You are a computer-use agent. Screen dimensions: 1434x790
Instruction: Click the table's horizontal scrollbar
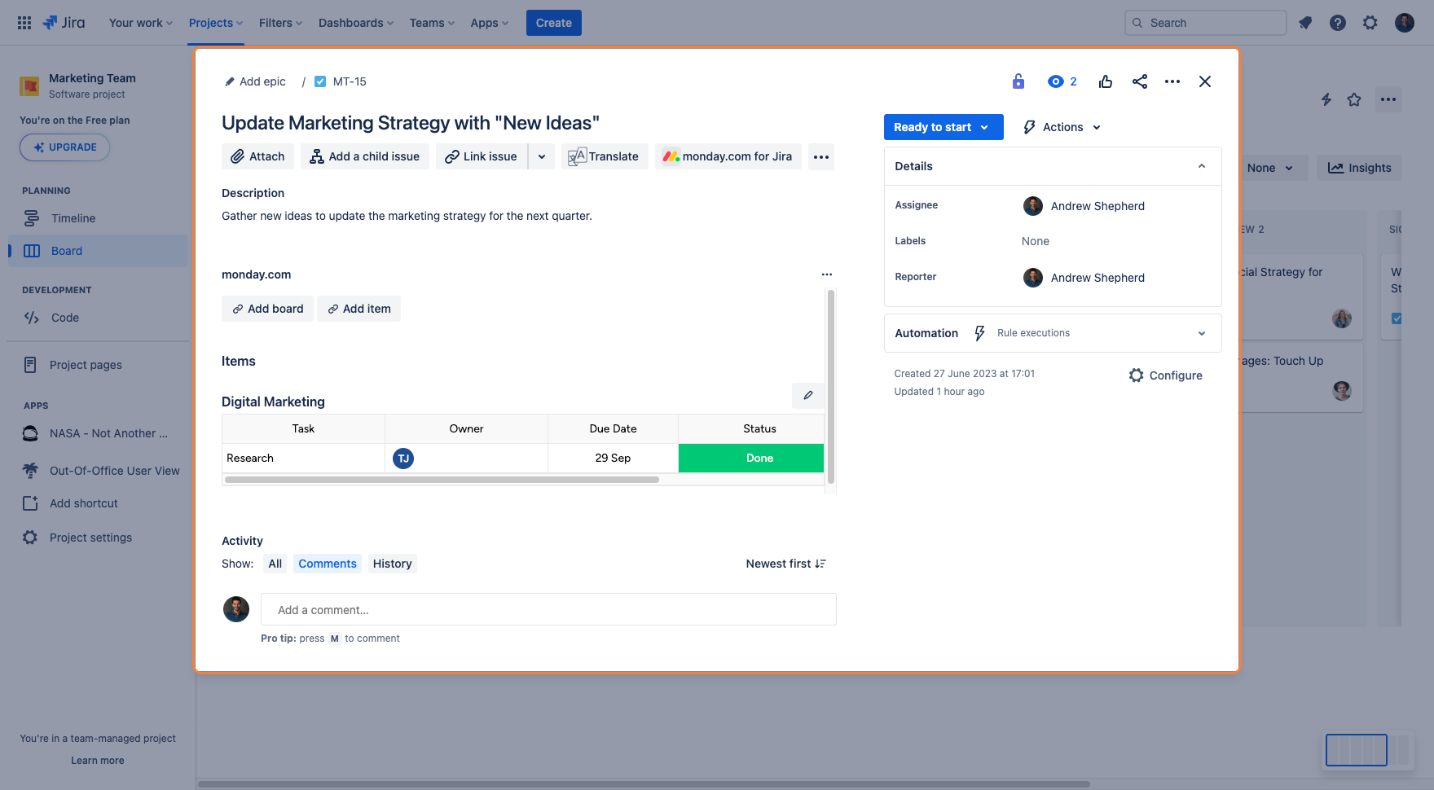442,480
